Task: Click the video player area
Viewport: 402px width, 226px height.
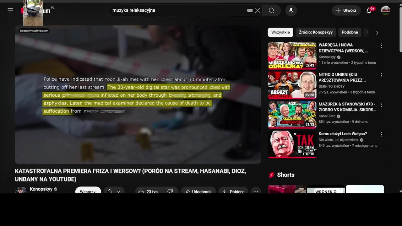Action: [138, 94]
